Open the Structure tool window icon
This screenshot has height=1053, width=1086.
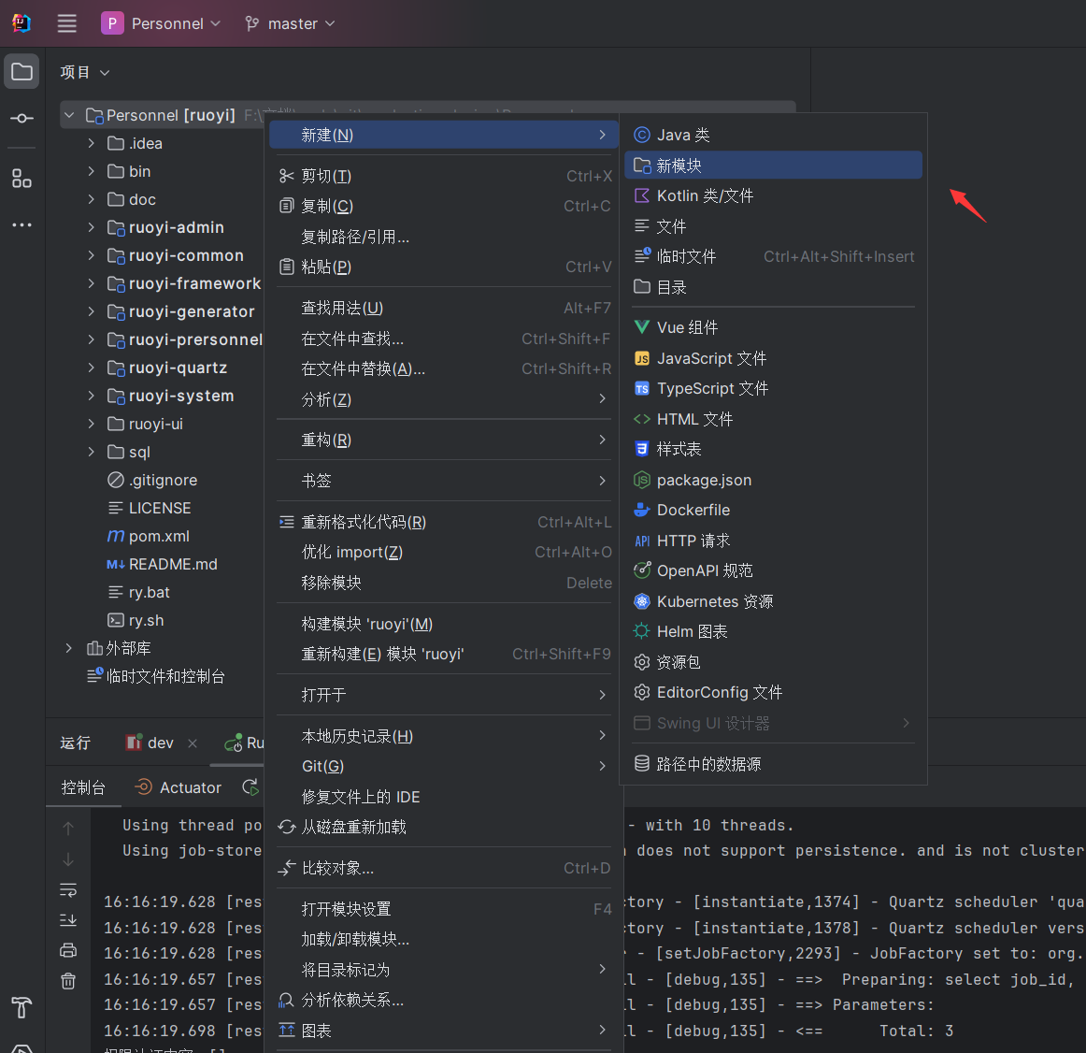(x=21, y=178)
